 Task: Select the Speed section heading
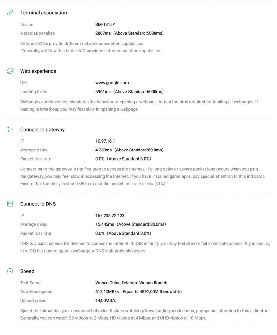pyautogui.click(x=27, y=271)
